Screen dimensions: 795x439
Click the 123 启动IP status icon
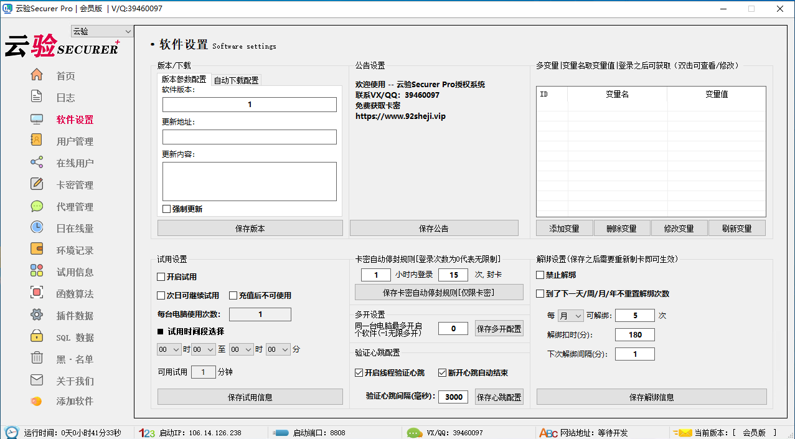coord(147,433)
